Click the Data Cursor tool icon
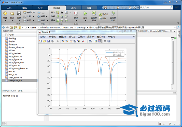The width and height of the screenshot is (182, 127). pyautogui.click(x=79, y=41)
